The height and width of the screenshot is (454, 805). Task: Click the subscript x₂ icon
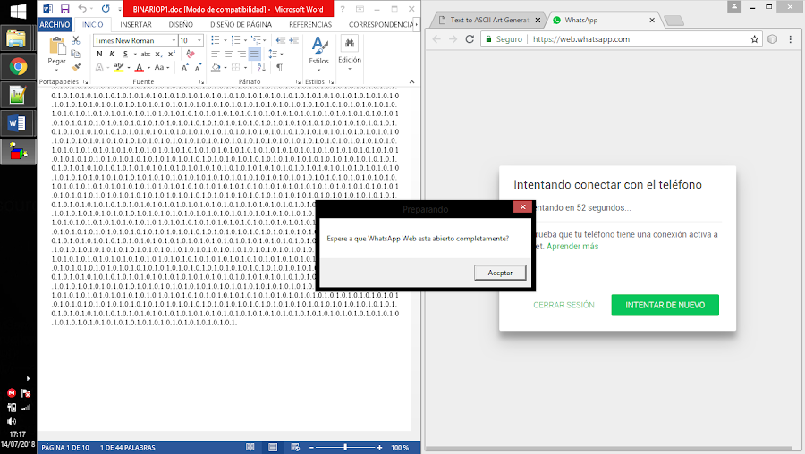[x=158, y=54]
